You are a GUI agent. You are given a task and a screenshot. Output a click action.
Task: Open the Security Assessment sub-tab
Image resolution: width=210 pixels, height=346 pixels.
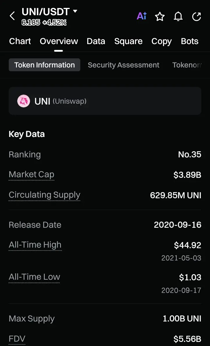point(124,65)
